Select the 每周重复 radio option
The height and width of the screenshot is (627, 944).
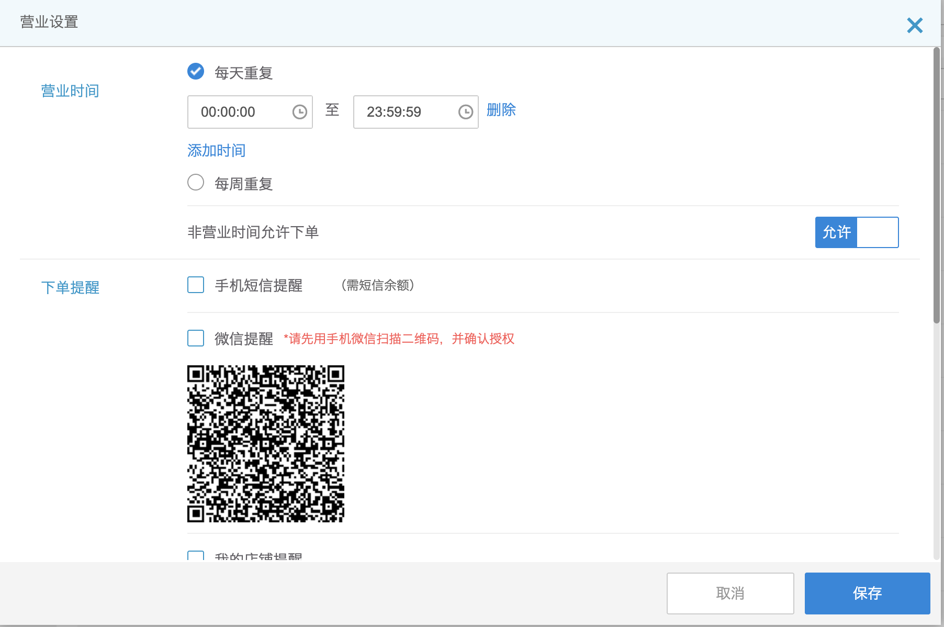(196, 183)
